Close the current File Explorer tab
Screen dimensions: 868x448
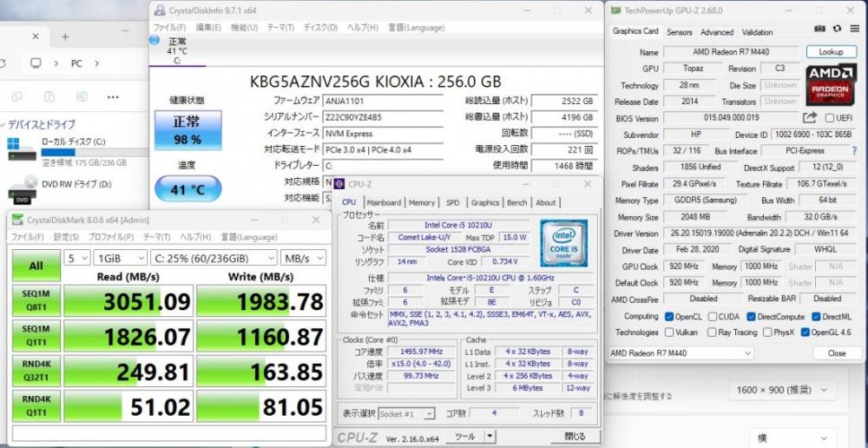tap(36, 36)
